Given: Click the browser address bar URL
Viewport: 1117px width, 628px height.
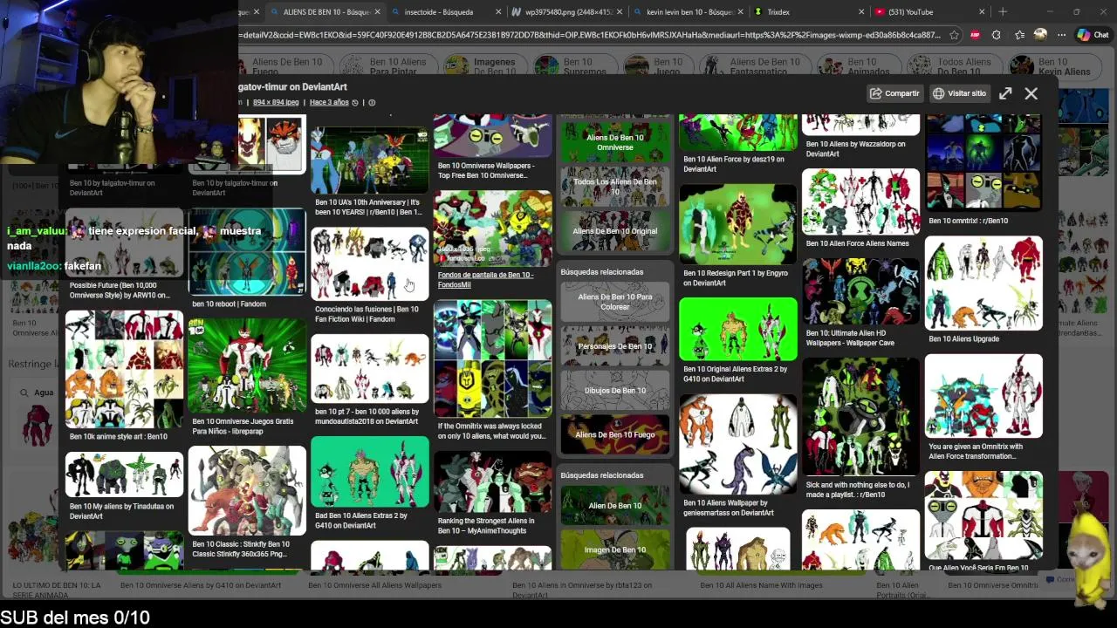Looking at the screenshot, I should click(x=590, y=35).
